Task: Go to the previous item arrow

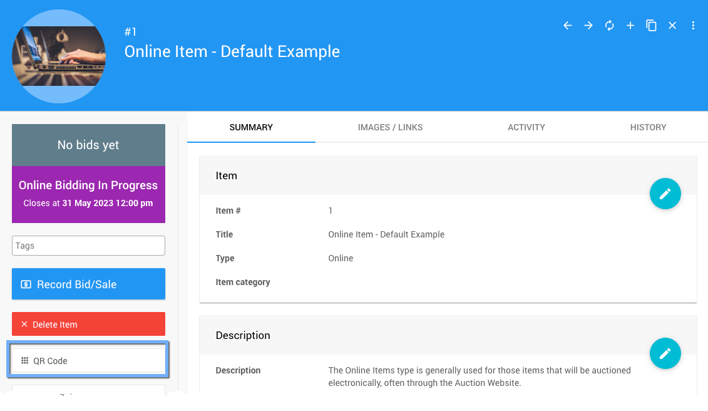Action: point(568,26)
